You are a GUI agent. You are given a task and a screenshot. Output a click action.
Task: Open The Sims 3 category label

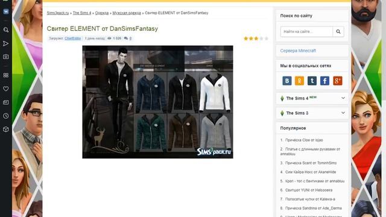(297, 113)
